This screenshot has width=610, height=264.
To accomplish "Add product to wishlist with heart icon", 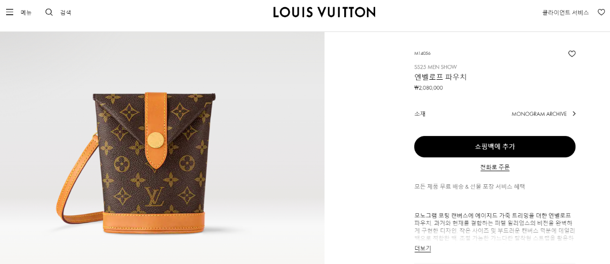I will click(x=572, y=54).
